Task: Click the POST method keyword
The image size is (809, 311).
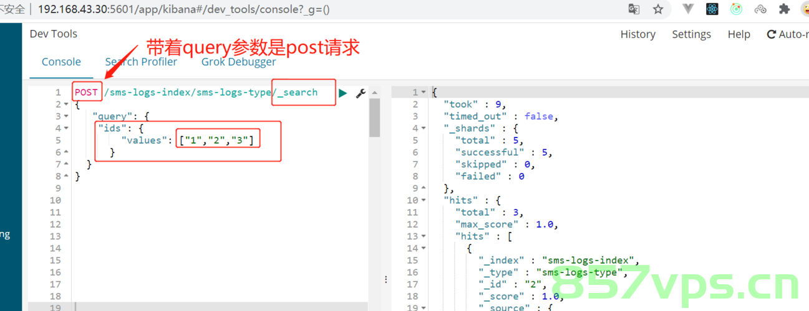Action: pyautogui.click(x=86, y=92)
